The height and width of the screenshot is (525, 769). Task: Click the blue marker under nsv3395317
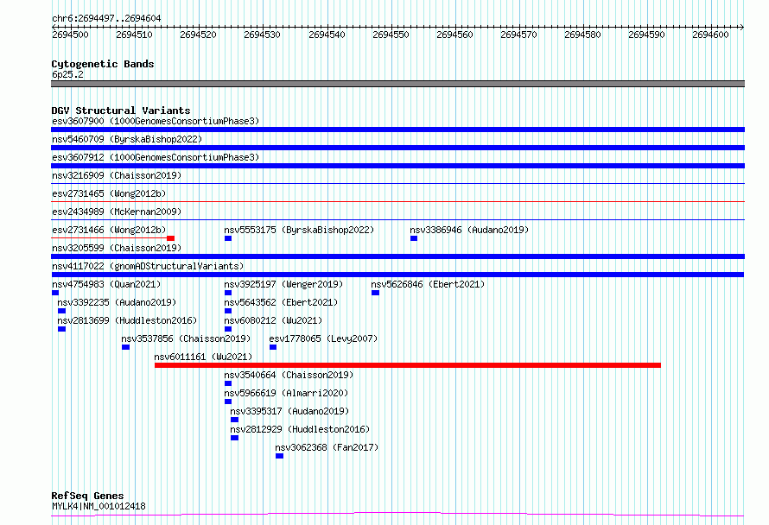click(234, 420)
